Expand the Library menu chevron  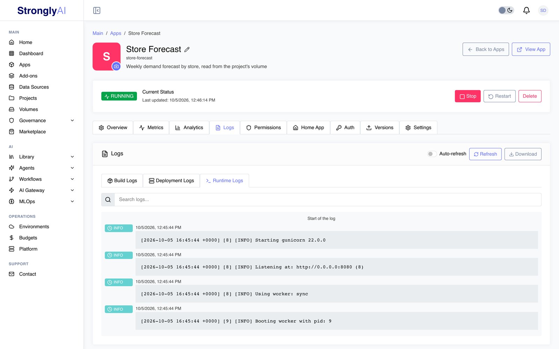click(72, 157)
